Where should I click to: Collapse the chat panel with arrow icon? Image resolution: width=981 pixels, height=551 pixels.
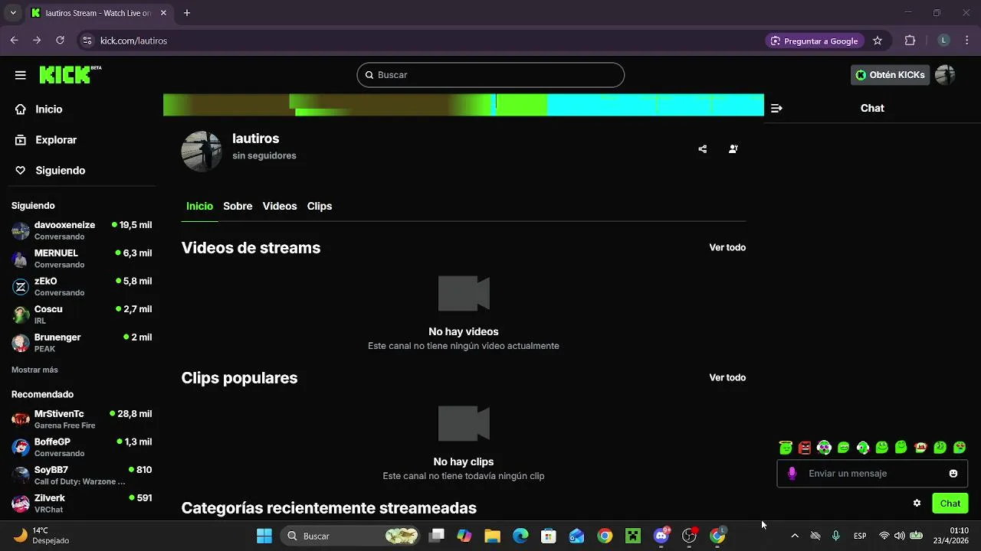(x=776, y=109)
